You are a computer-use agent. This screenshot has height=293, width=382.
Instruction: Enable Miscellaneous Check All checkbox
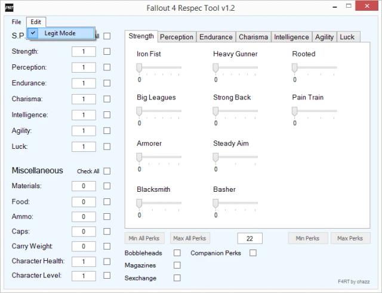pos(107,171)
